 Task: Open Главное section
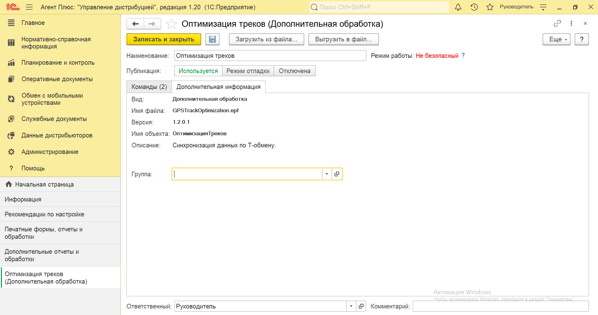point(60,23)
